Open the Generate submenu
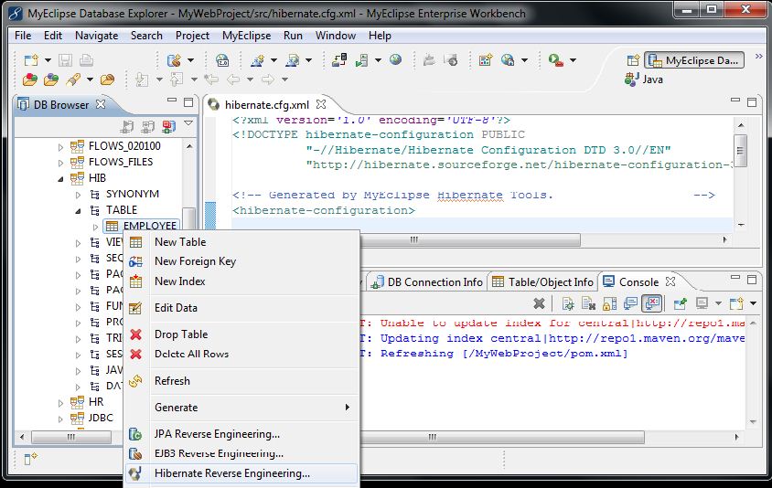The image size is (772, 488). tap(241, 408)
